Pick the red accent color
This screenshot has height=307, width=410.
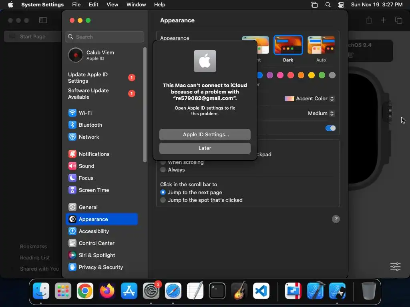click(291, 76)
